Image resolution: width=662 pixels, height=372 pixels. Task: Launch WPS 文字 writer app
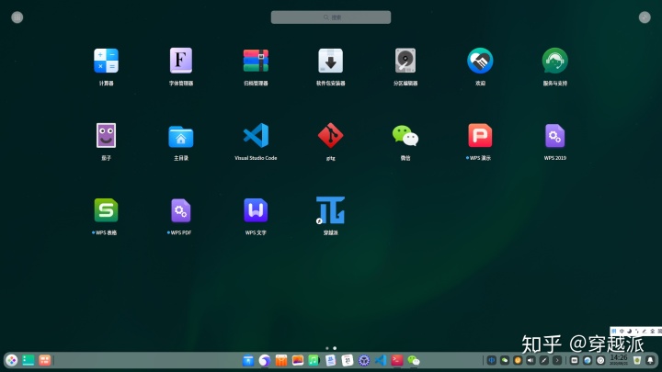pyautogui.click(x=256, y=210)
